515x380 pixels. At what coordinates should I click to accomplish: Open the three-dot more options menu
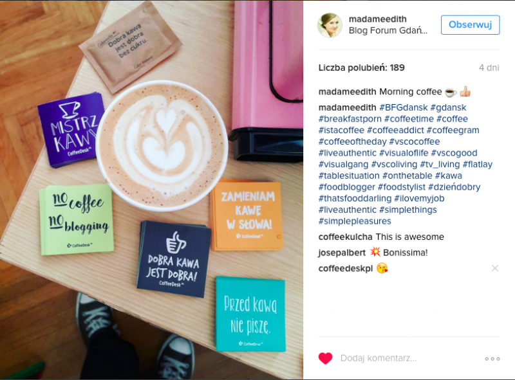click(492, 359)
